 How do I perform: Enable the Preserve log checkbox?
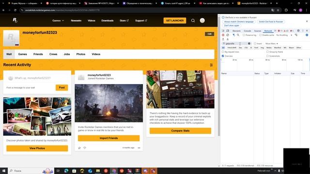click(244, 35)
